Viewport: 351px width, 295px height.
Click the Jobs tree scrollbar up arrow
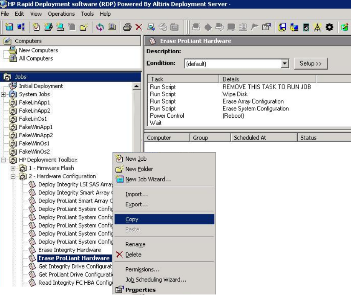click(x=137, y=87)
